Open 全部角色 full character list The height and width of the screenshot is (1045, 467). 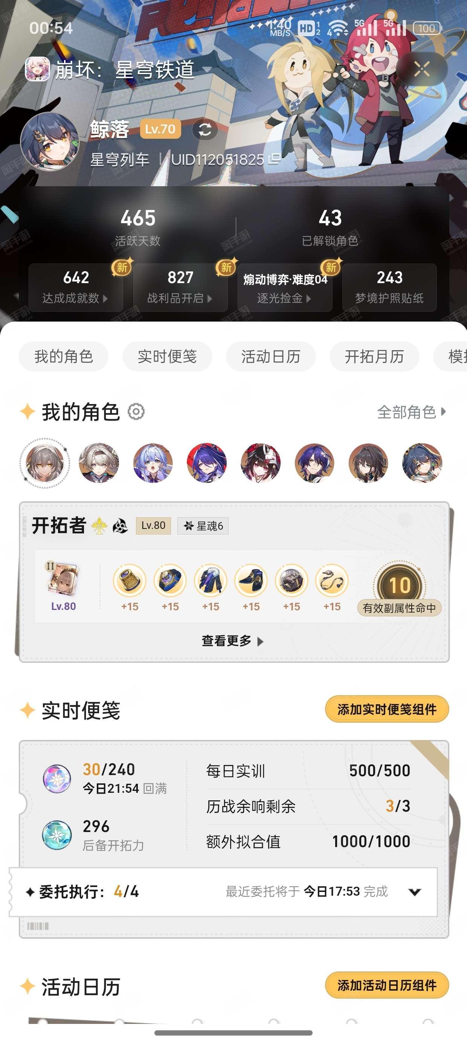pos(411,412)
